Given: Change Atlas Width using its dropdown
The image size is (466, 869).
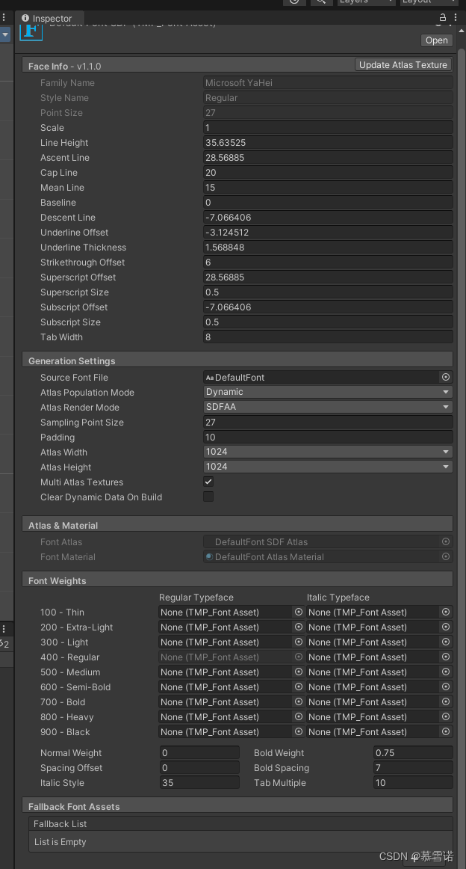Looking at the screenshot, I should pyautogui.click(x=327, y=452).
